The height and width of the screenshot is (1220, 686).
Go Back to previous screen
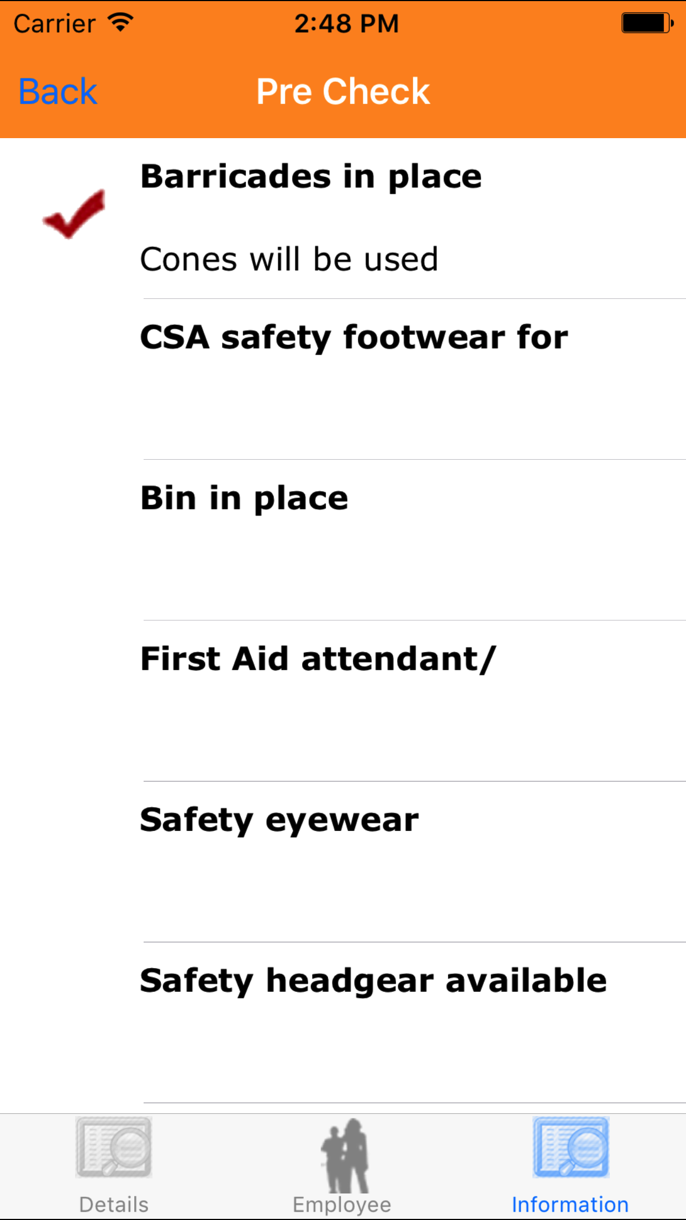58,91
